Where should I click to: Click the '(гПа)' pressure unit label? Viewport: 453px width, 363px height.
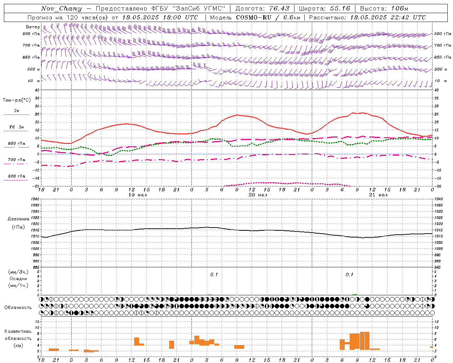tap(18, 227)
